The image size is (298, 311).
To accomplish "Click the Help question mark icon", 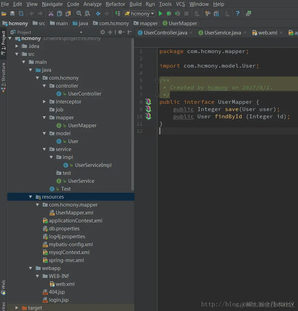I will coord(238,14).
